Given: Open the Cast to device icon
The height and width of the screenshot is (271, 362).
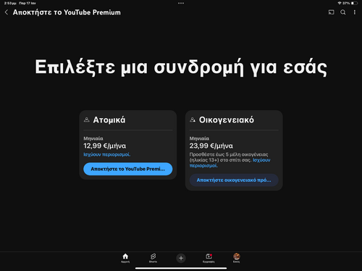Looking at the screenshot, I should click(332, 12).
